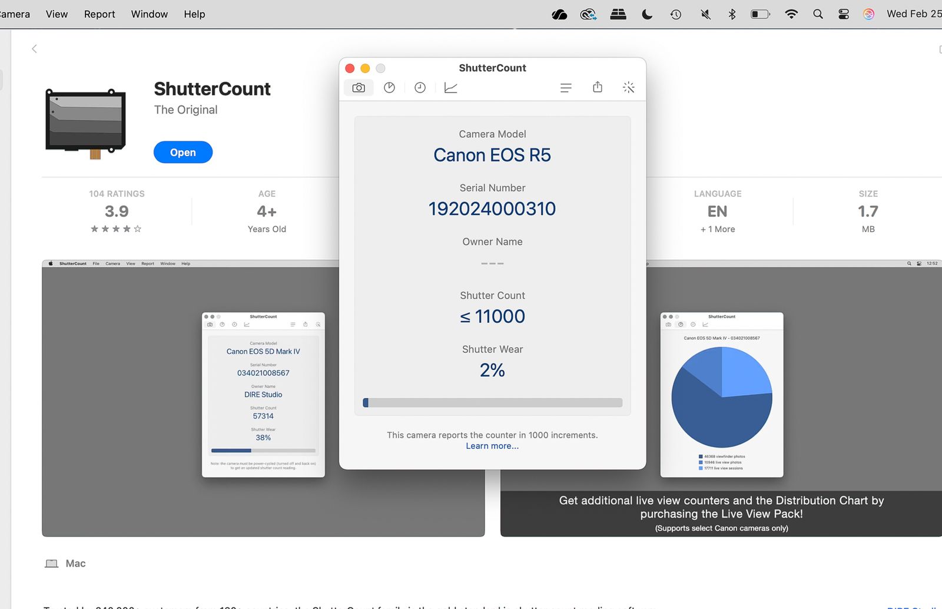Open the Report menu
942x609 pixels.
pos(99,14)
